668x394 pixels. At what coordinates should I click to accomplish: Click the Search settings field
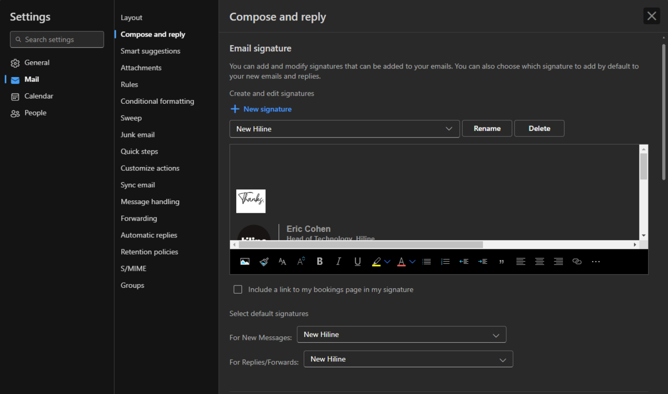coord(57,39)
